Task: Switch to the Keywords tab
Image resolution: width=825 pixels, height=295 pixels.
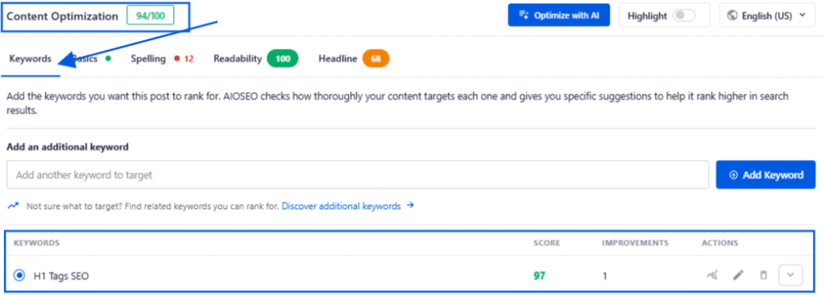Action: click(30, 59)
